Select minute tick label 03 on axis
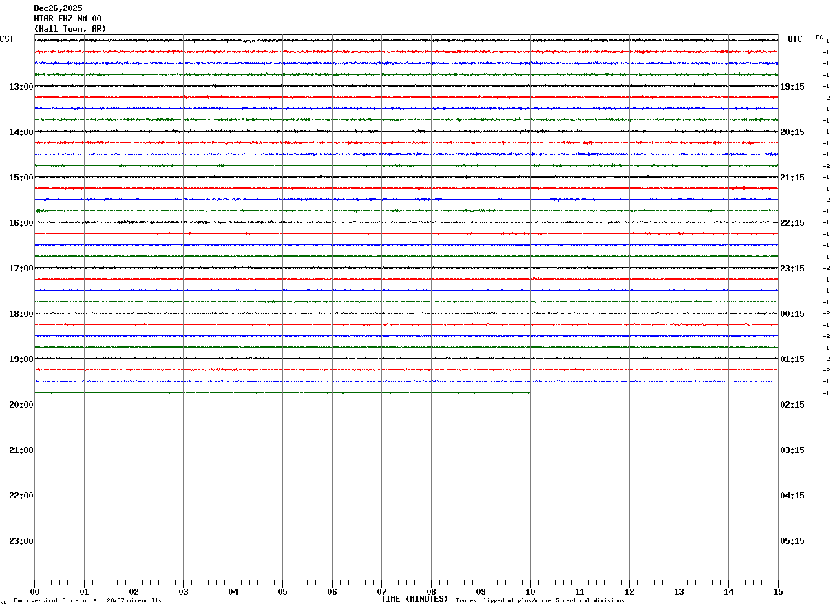The width and height of the screenshot is (833, 610). coord(183,592)
